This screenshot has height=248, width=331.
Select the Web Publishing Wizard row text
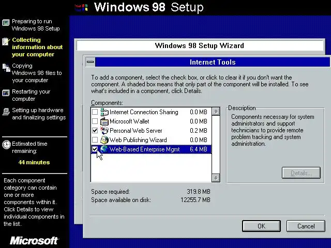(x=138, y=140)
